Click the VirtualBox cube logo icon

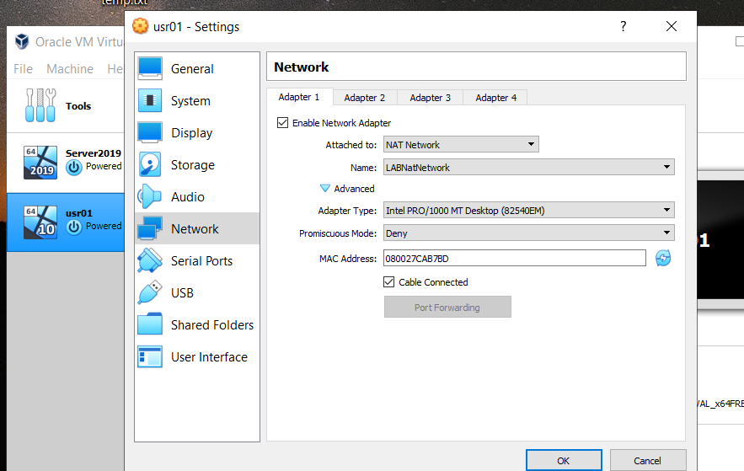coord(22,42)
